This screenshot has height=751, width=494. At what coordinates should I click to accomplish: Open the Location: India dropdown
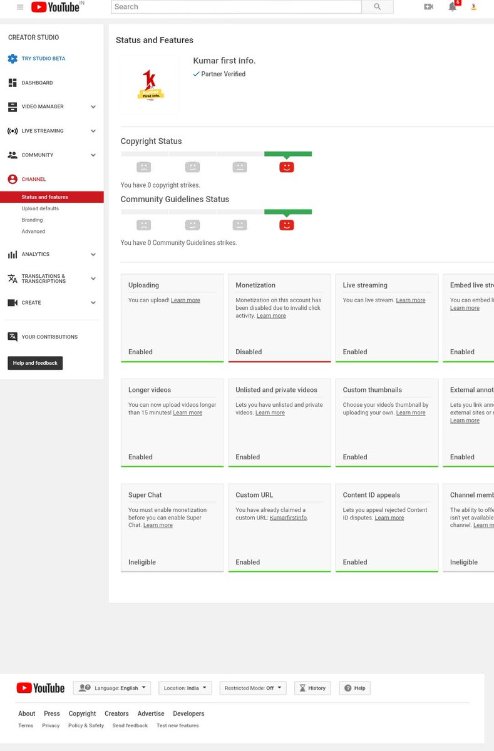(x=185, y=688)
